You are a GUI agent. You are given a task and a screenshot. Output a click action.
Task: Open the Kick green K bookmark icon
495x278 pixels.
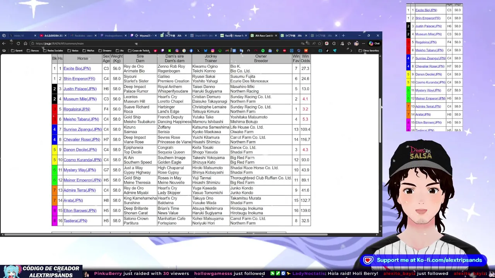(x=169, y=51)
